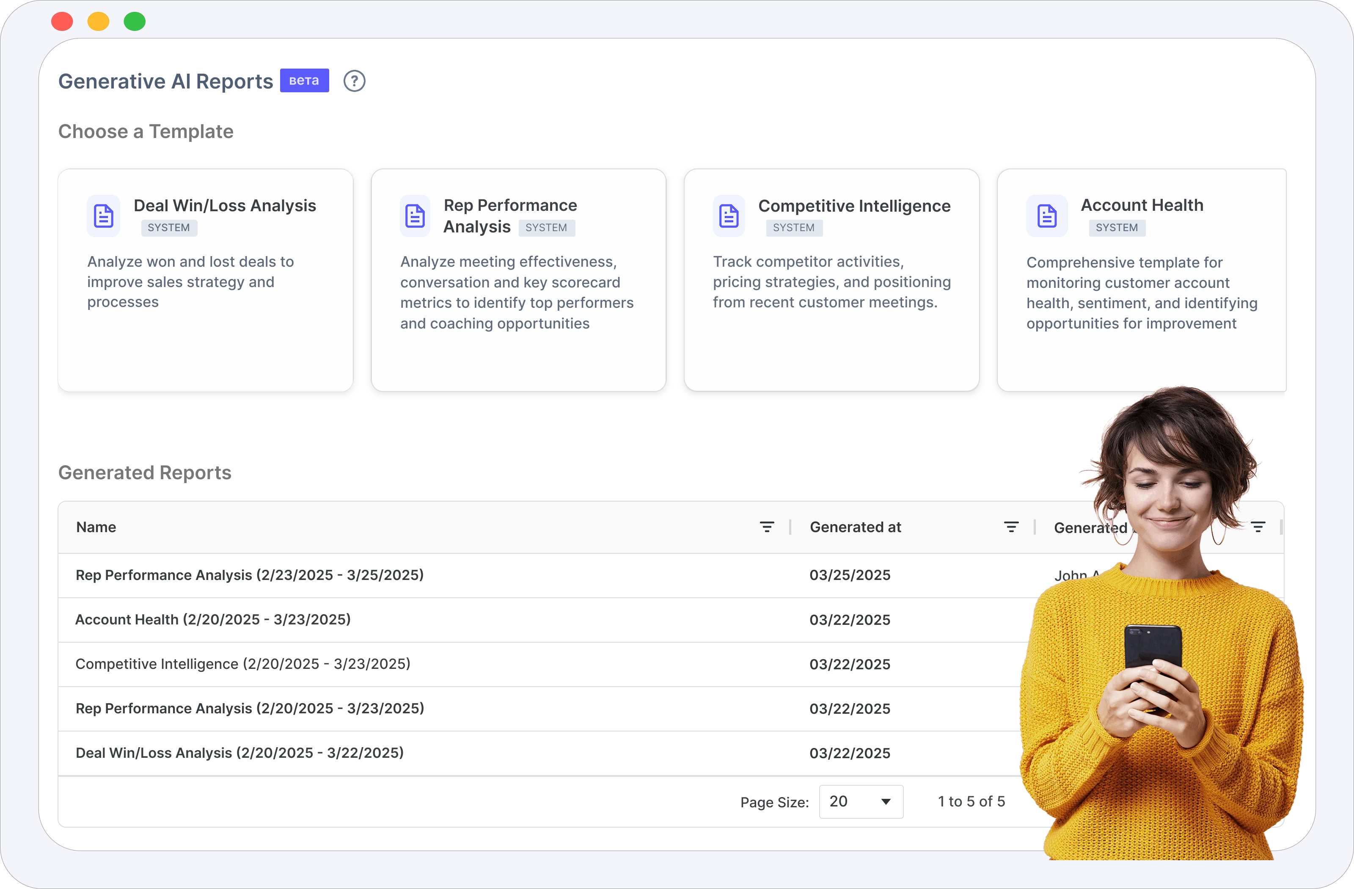Click the Account Health document icon
The height and width of the screenshot is (889, 1354).
(1047, 216)
